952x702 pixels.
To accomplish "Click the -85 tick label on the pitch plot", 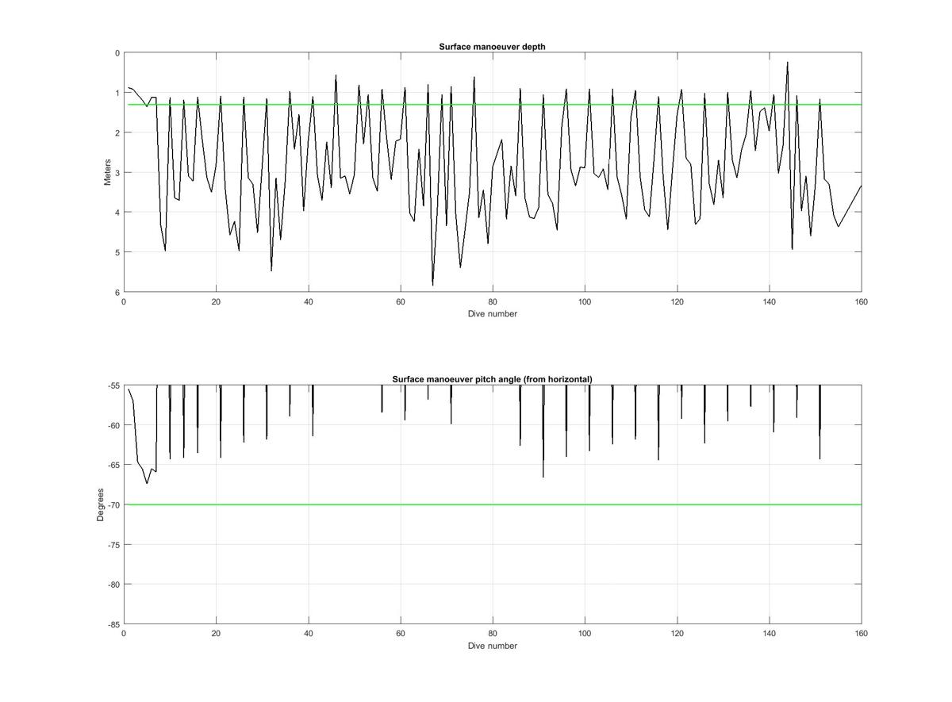I will pos(113,624).
